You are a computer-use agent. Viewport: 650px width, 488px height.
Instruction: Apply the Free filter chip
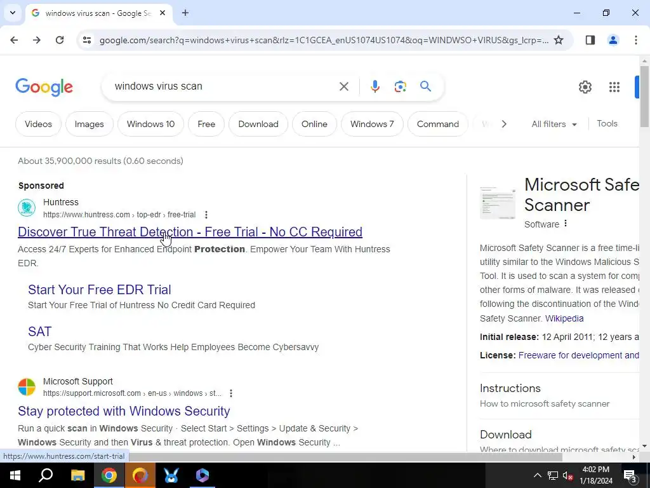pyautogui.click(x=206, y=124)
